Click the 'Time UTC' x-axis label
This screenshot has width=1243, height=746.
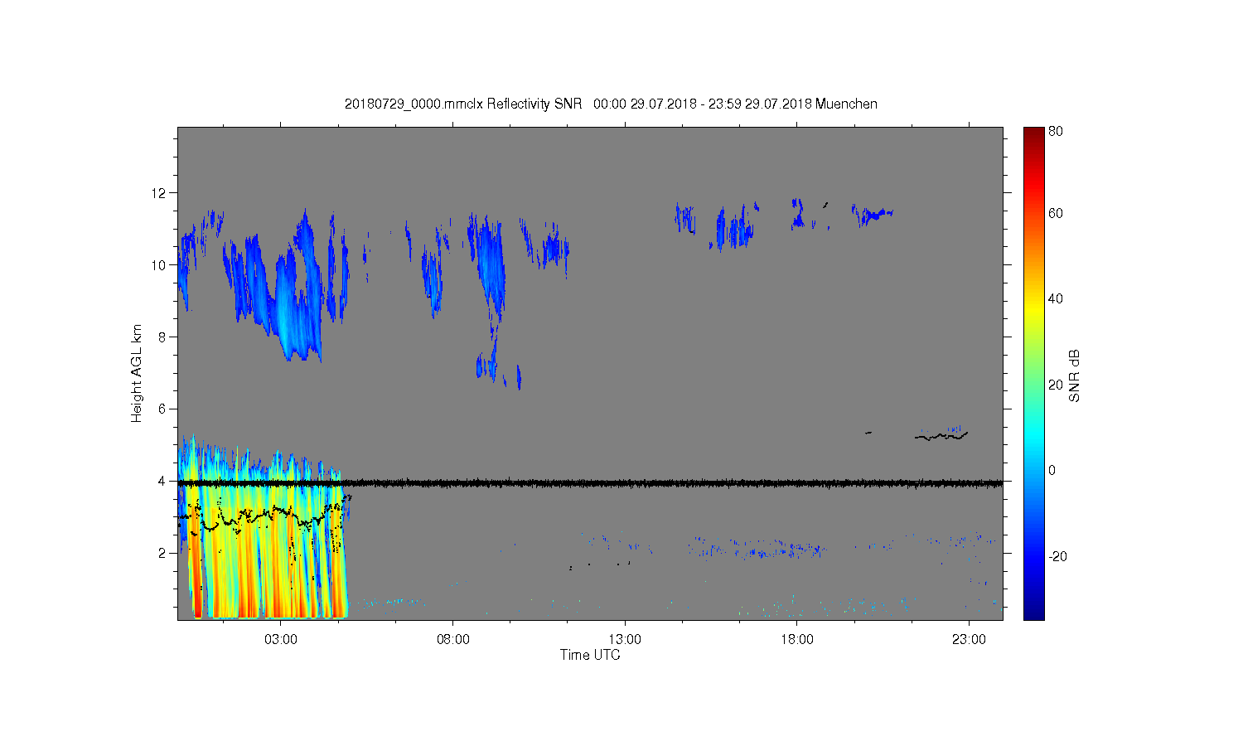[x=590, y=655]
